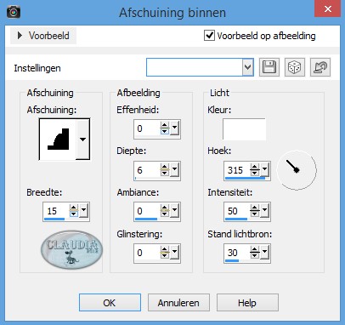Adjust Intensiteit with its spinner arrows
The image size is (345, 325).
coord(255,211)
